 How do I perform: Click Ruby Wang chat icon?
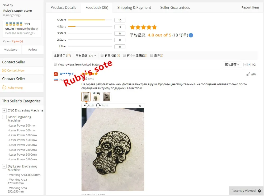coord(4,87)
